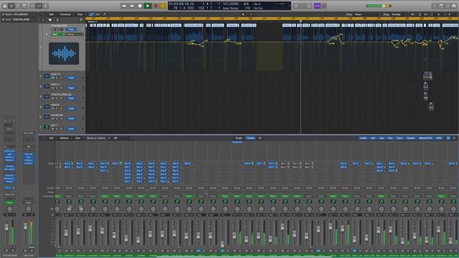Toggle the Output channel strip filter
This screenshot has width=459, height=258.
(411, 138)
